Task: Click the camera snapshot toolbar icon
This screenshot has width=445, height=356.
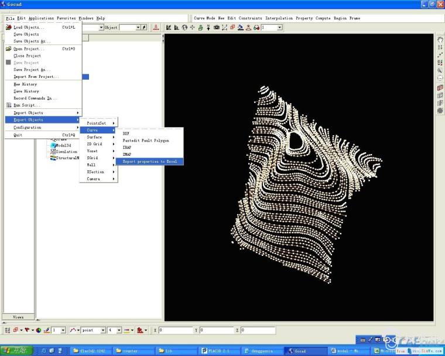Action: (216, 28)
